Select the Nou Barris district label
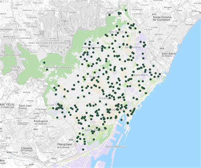Screen dimensions: 201x168 [116, 32]
